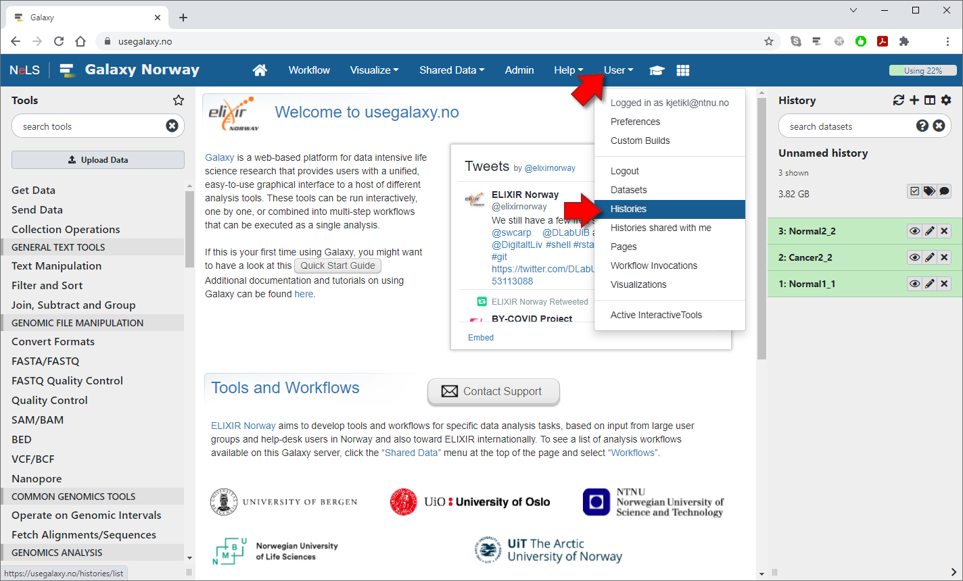Screen dimensions: 963x581
Task: Click the favorites star in Tools panel
Action: (x=179, y=100)
